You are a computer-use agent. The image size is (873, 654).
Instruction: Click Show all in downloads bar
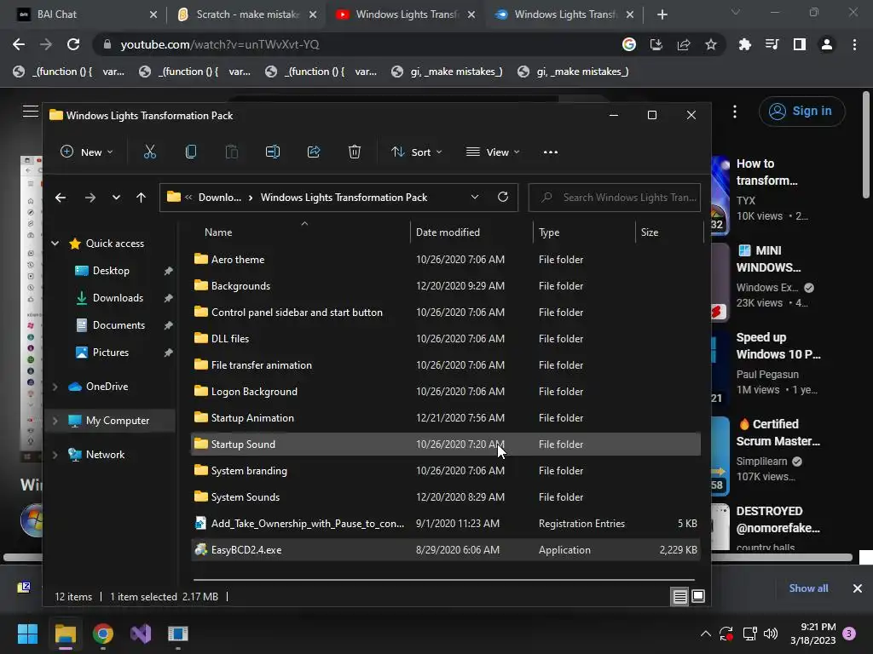808,588
